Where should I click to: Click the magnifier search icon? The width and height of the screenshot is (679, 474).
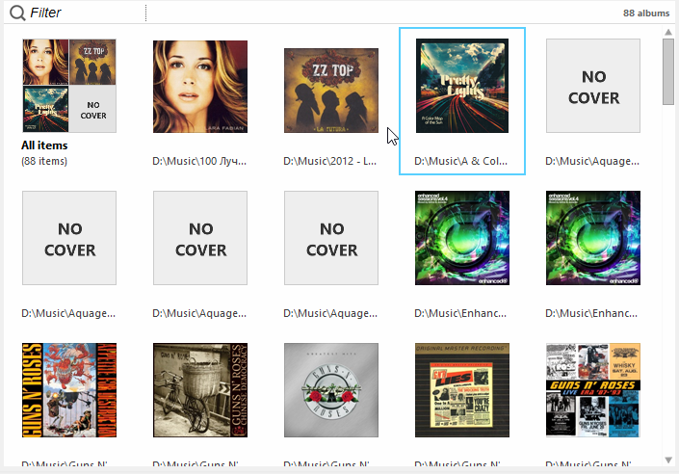pyautogui.click(x=17, y=13)
